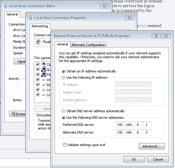Click the Alternate DNS server field
The width and height of the screenshot is (175, 168).
(x=133, y=132)
